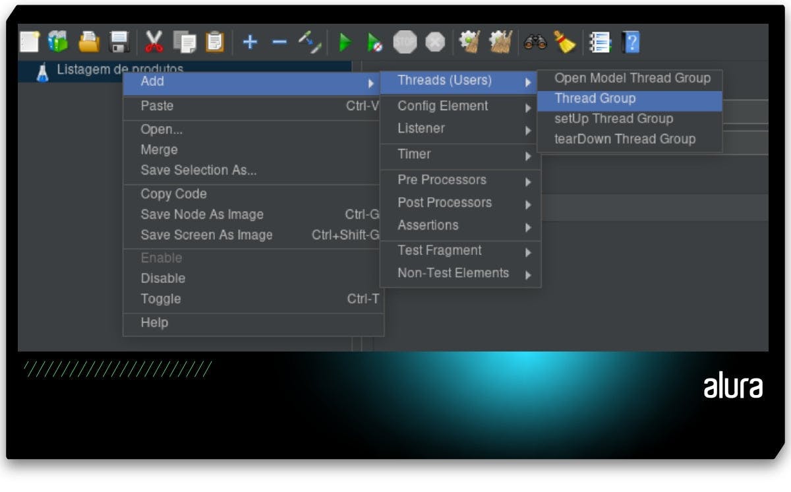
Task: Open the search dialog via binoculars icon
Action: (x=535, y=42)
